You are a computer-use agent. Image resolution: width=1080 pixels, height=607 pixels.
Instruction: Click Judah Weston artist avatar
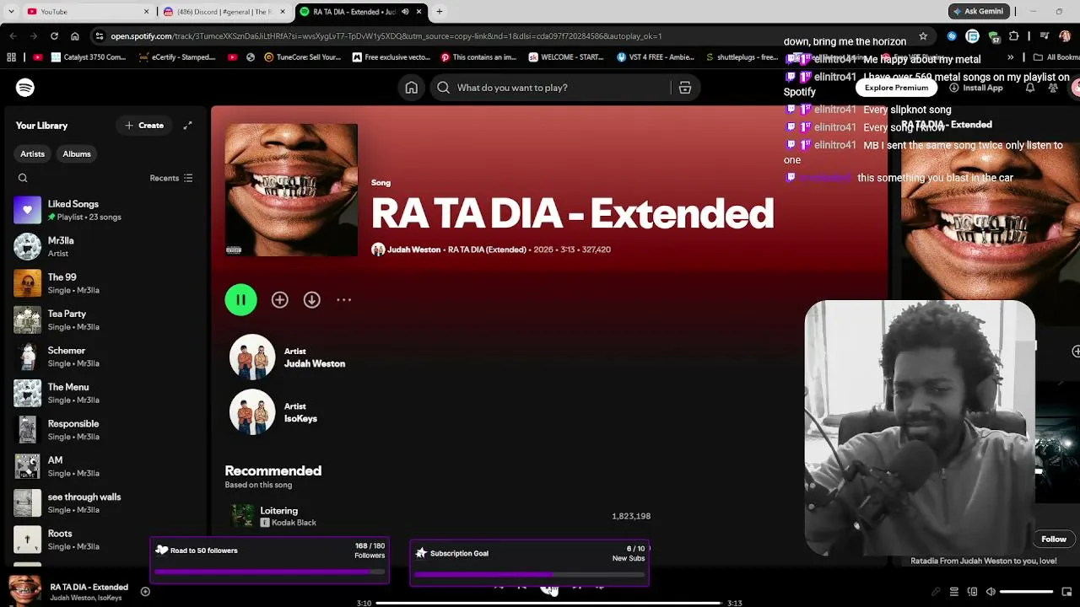252,357
